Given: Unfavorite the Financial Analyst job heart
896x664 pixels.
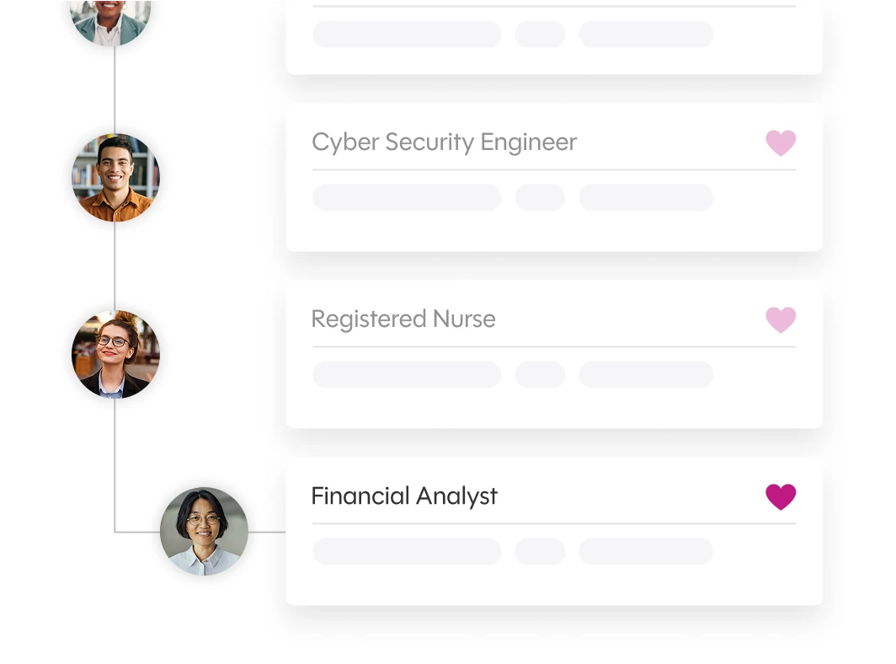Looking at the screenshot, I should (x=781, y=496).
